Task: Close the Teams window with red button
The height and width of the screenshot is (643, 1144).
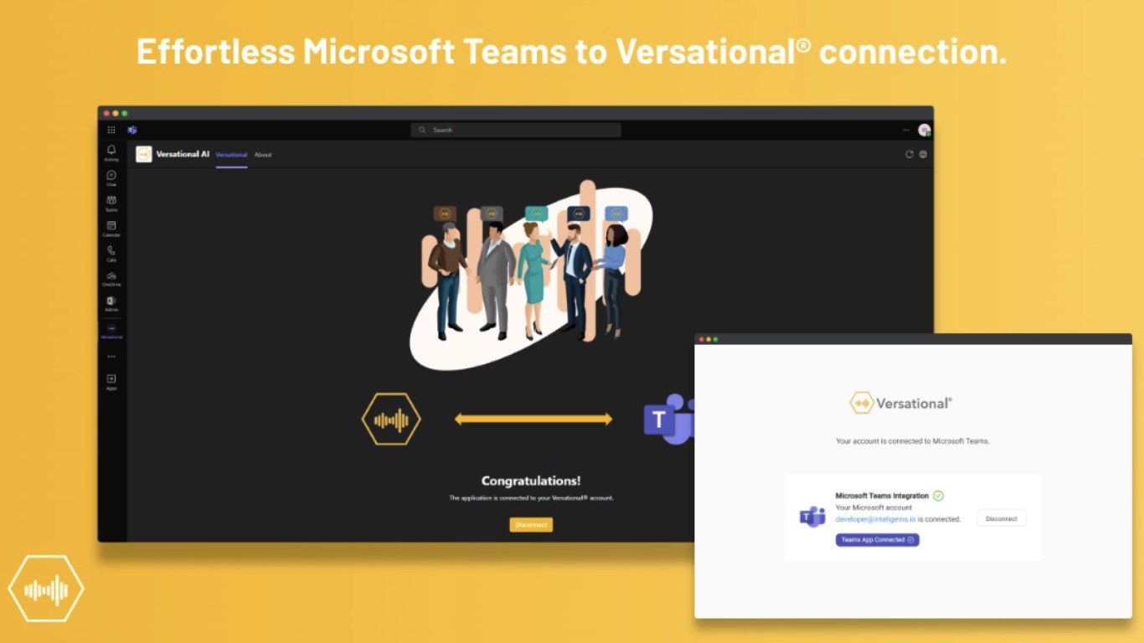Action: click(x=106, y=113)
